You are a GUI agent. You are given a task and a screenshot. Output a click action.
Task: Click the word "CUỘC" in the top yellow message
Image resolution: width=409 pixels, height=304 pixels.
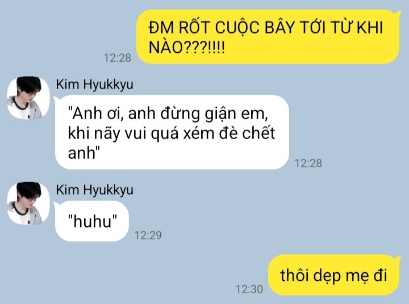tap(237, 27)
